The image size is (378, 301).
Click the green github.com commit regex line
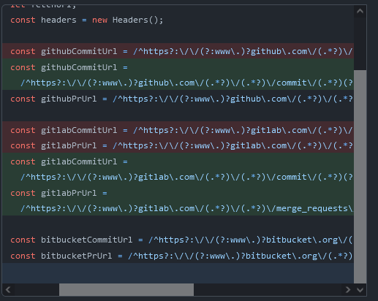178,83
